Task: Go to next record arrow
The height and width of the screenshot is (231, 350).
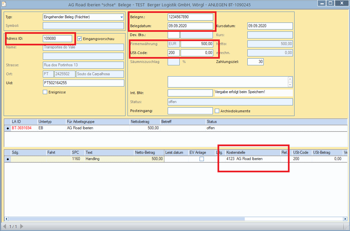Action: (22, 226)
